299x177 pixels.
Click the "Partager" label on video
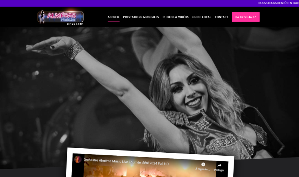coord(219,170)
